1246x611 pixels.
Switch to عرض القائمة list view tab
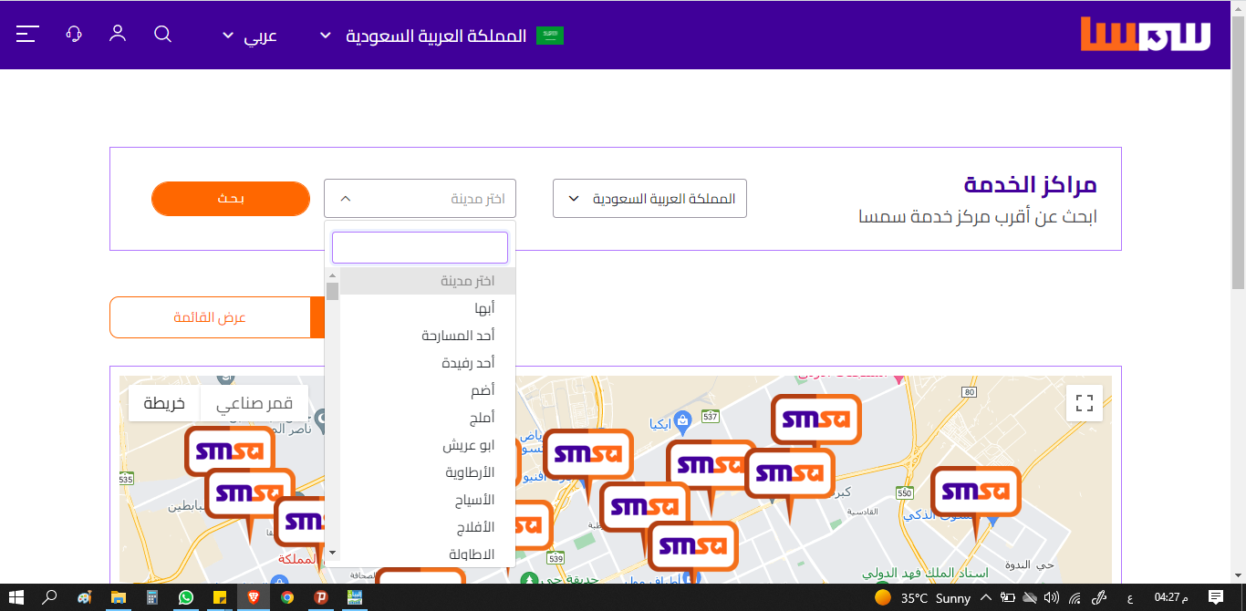tap(210, 317)
